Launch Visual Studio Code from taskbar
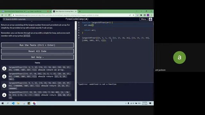 (x=13, y=103)
